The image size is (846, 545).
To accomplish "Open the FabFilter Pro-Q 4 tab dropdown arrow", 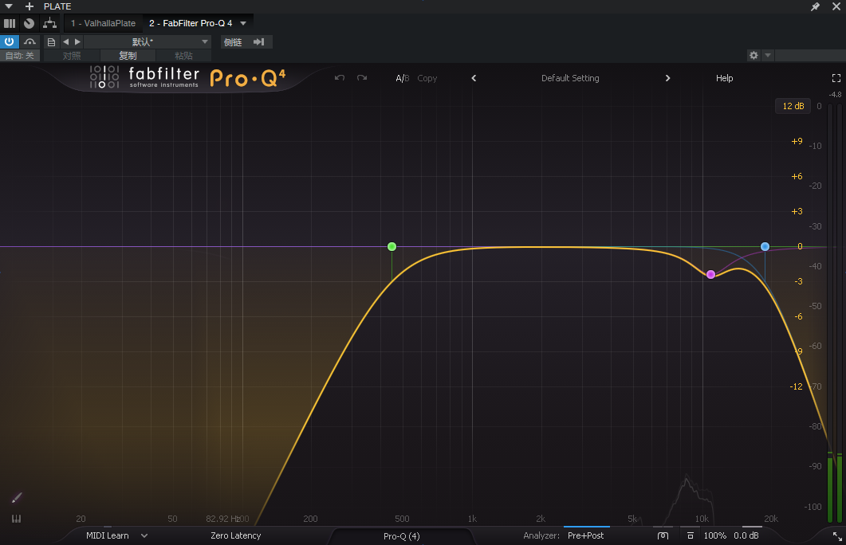I will 243,23.
